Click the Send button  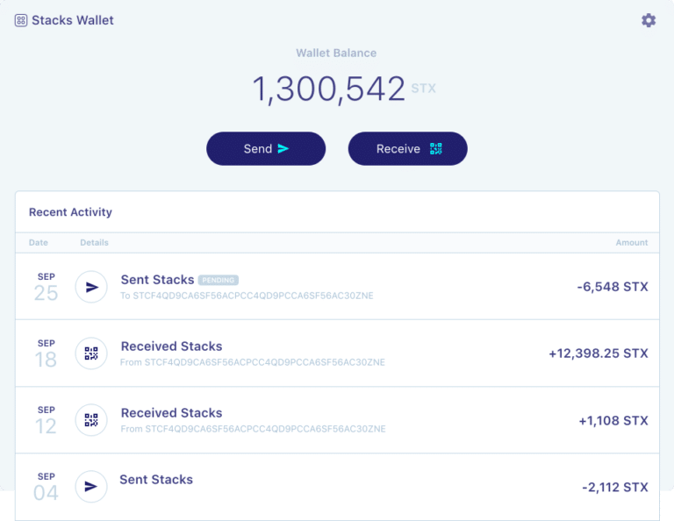(266, 148)
